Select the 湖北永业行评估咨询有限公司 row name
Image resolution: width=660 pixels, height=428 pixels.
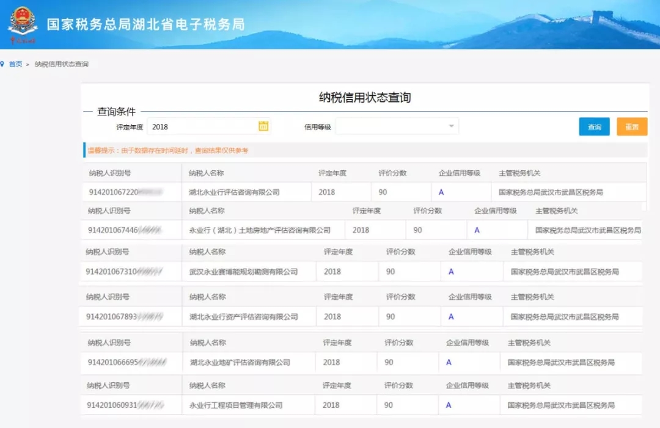(234, 192)
